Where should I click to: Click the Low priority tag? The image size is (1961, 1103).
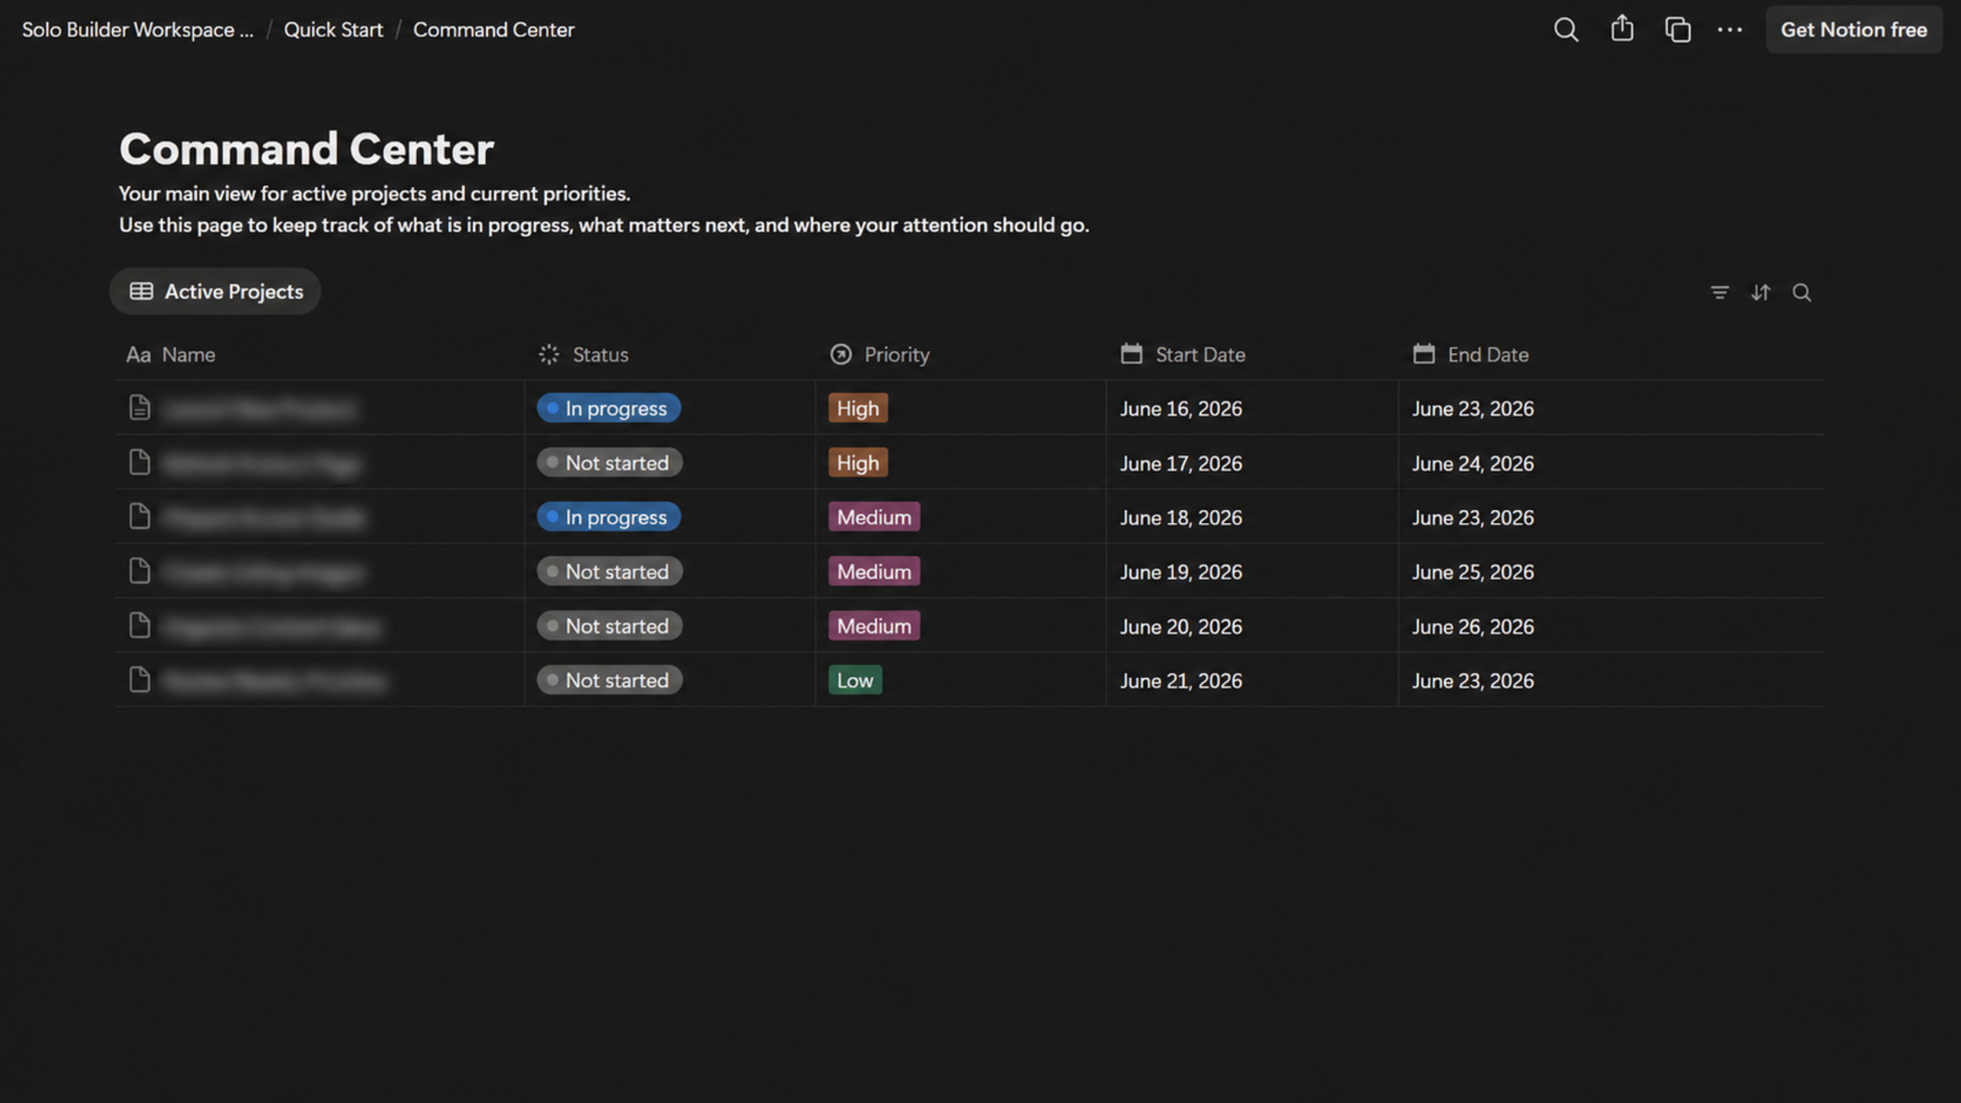(x=854, y=680)
